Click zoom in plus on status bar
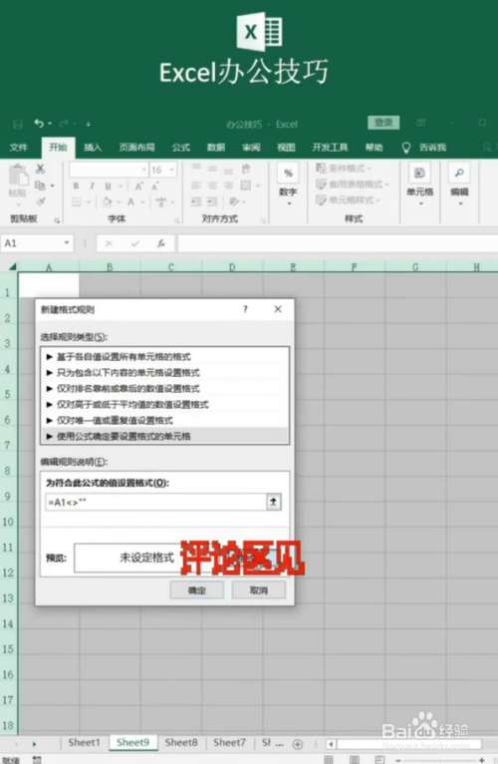Screen dimensions: 498x764 pyautogui.click(x=481, y=760)
